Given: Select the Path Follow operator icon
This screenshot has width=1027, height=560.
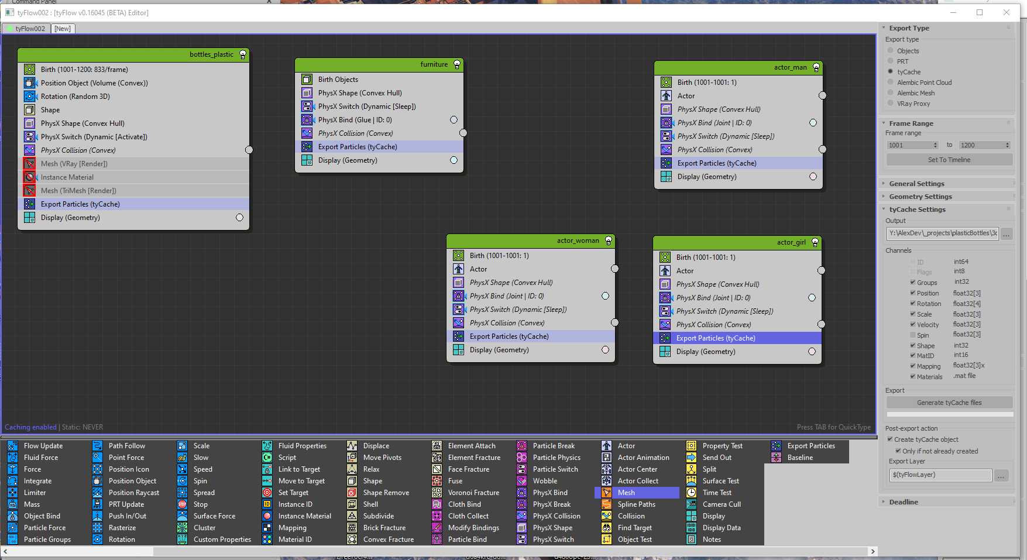Looking at the screenshot, I should (x=97, y=446).
